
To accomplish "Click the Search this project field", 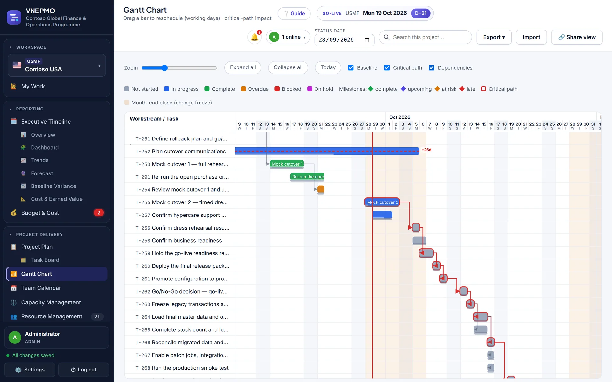I will [425, 37].
